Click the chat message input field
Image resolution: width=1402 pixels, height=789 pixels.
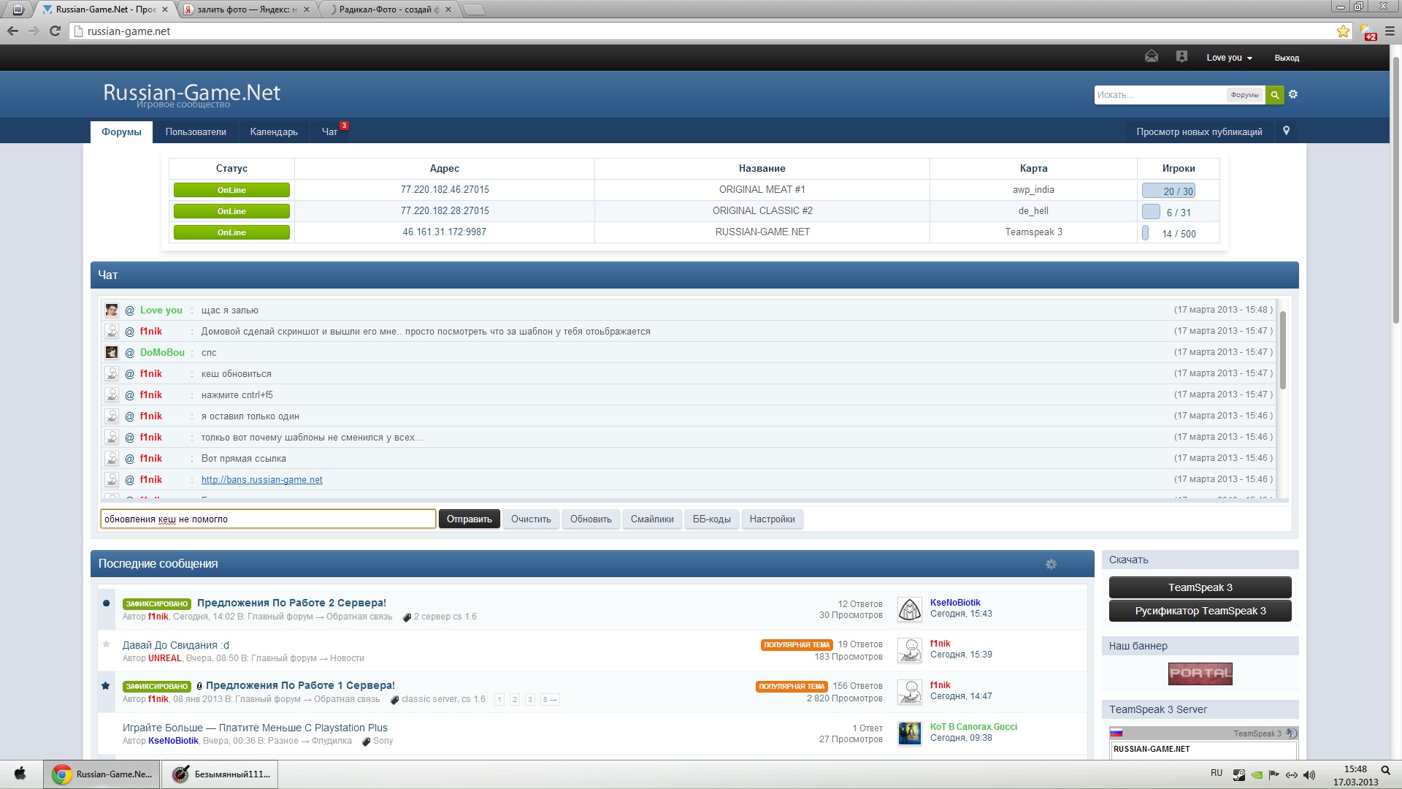(268, 519)
